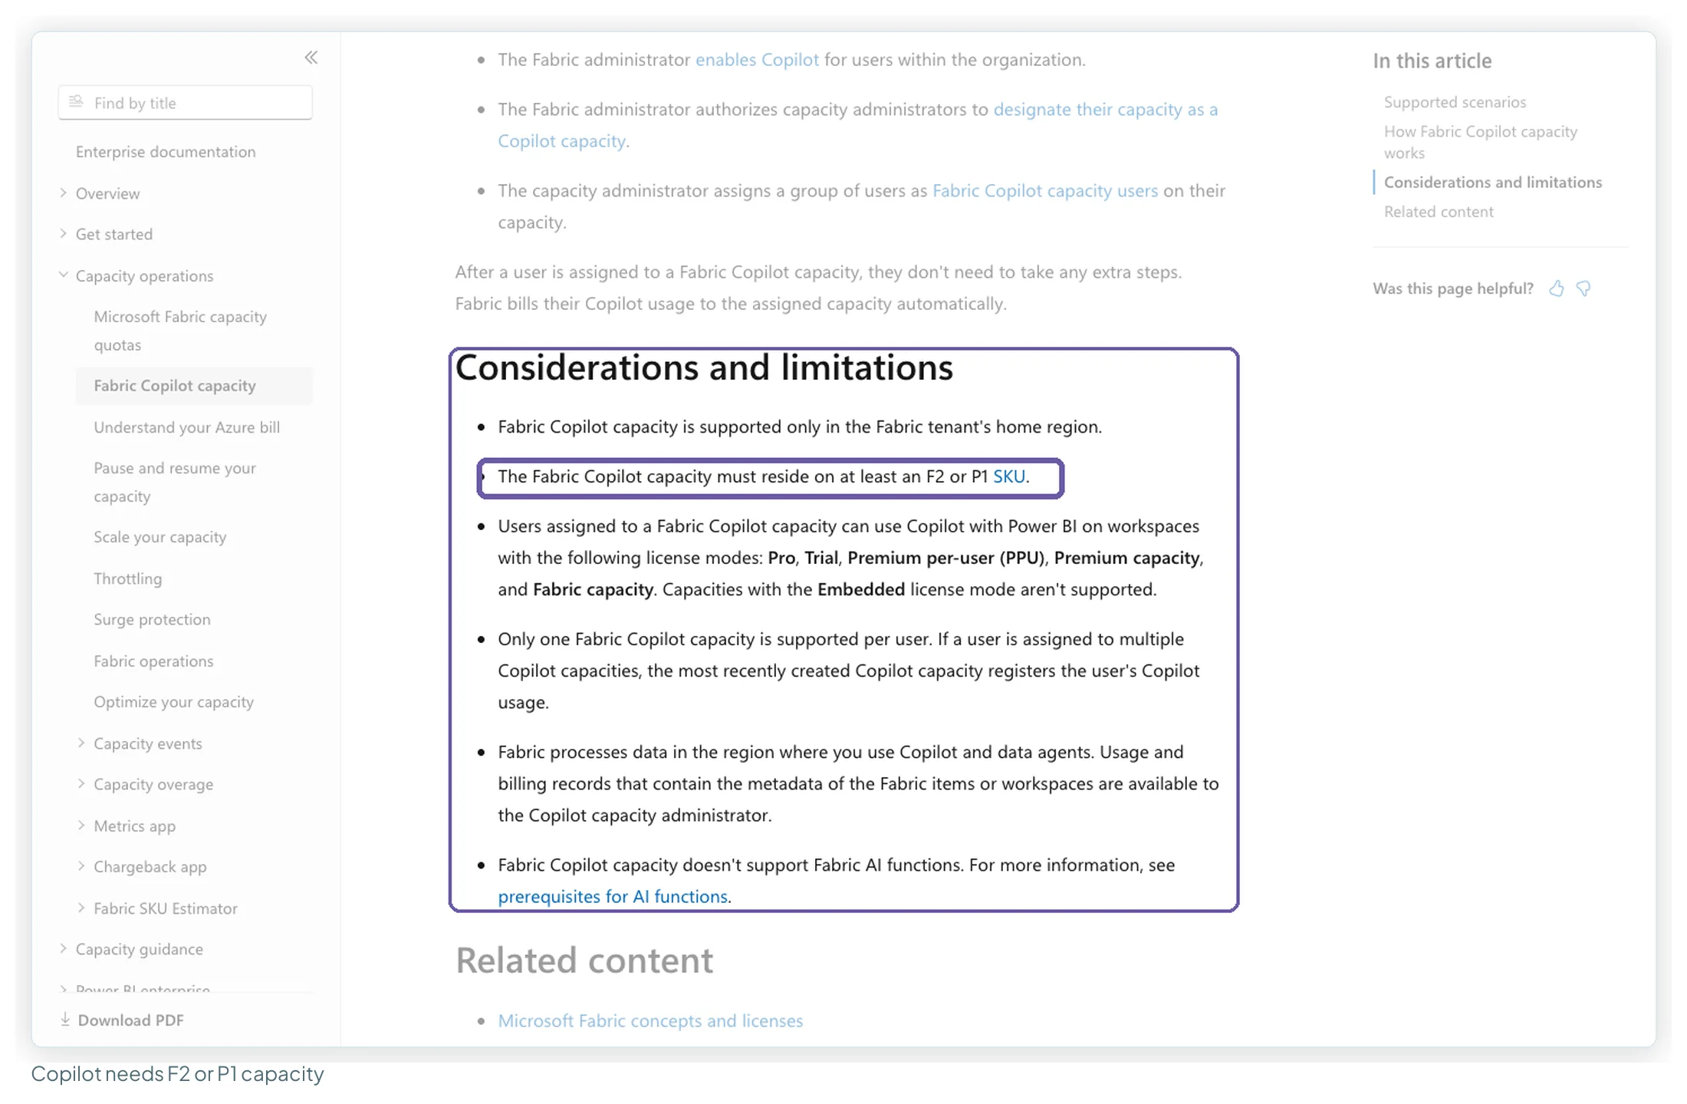1687x1104 pixels.
Task: Expand the Capacity events node
Action: (x=81, y=743)
